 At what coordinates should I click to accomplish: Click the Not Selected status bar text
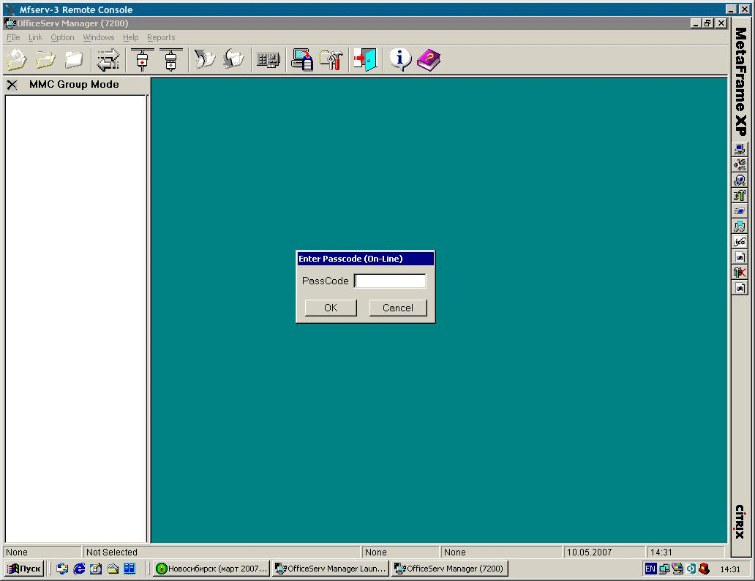coord(112,552)
